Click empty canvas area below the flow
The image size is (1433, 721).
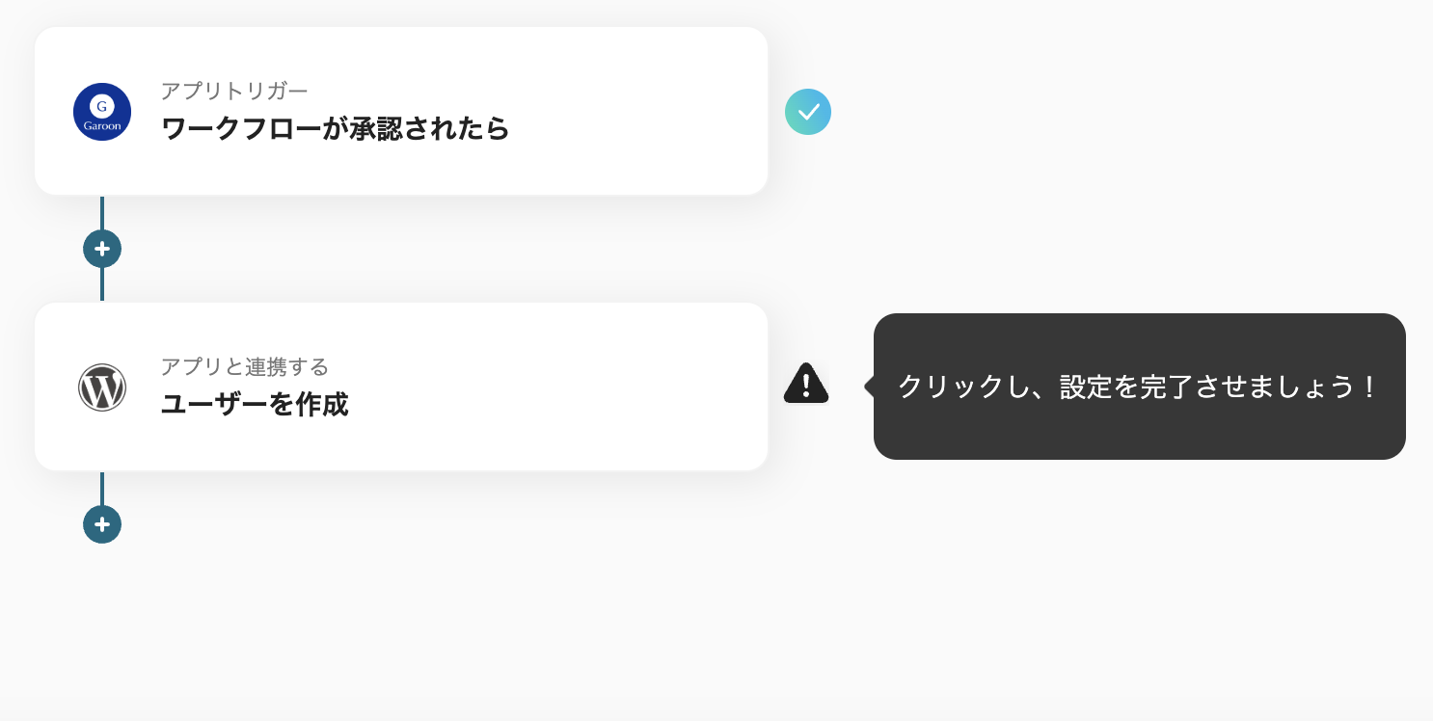coord(675,627)
